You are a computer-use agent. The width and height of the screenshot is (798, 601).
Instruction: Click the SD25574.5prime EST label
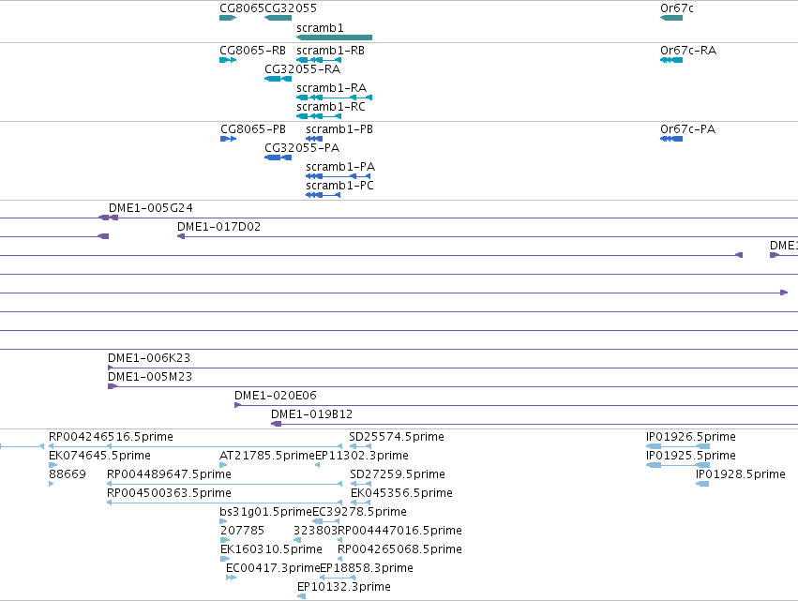[397, 437]
